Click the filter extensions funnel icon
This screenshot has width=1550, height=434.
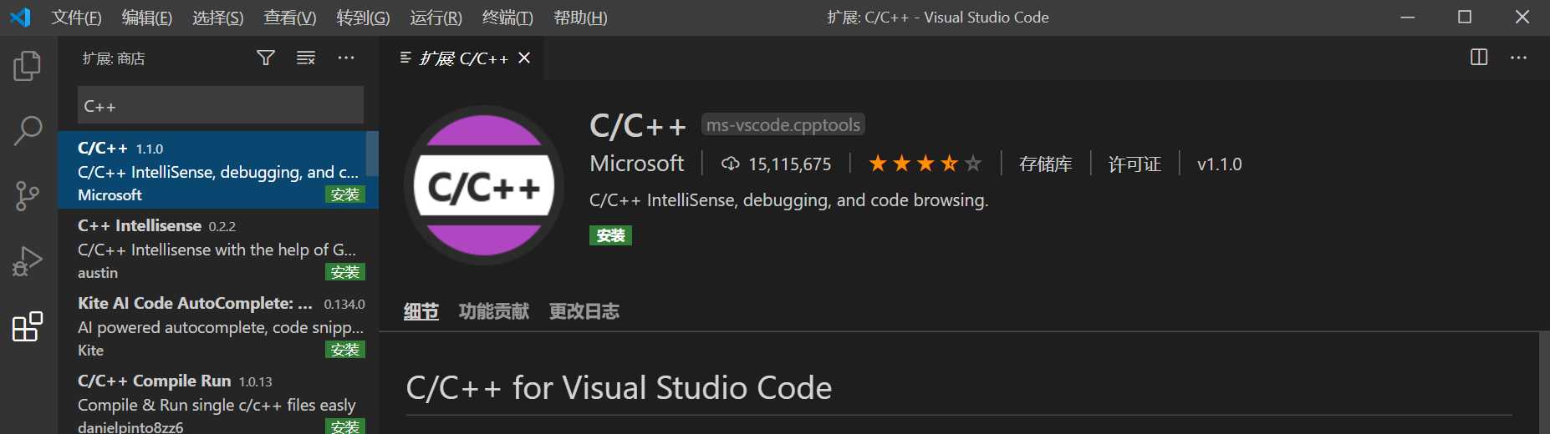click(266, 58)
